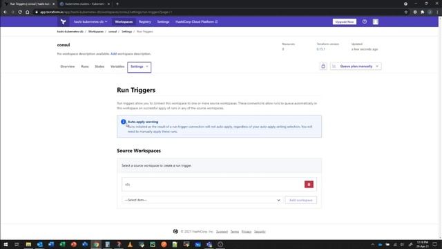Click the browser home icon
The height and width of the screenshot is (249, 442).
pos(28,12)
